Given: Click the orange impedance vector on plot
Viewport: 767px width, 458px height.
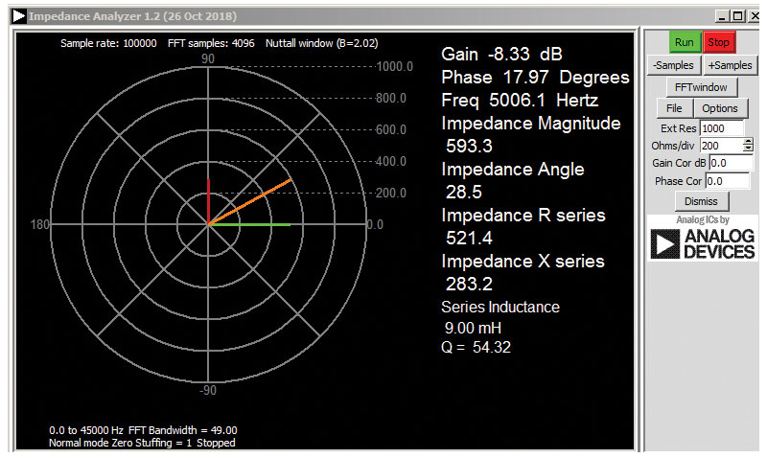Looking at the screenshot, I should [251, 201].
